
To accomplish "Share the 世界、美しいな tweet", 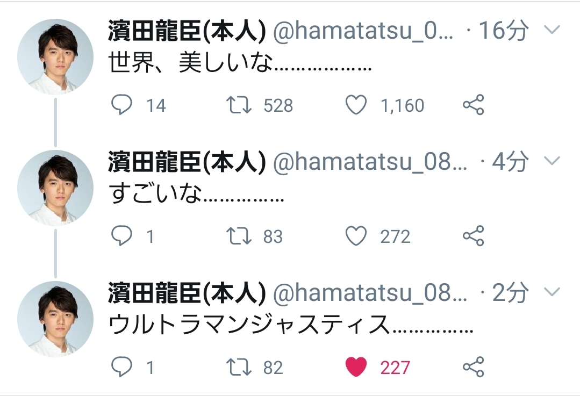I will point(474,105).
